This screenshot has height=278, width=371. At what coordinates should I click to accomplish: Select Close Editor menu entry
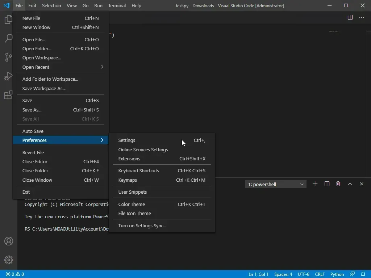click(x=61, y=162)
